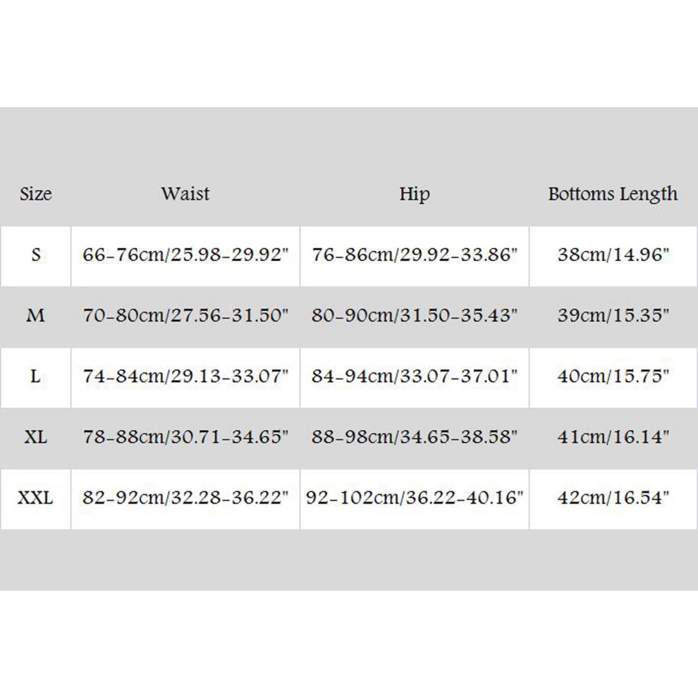698x698 pixels.
Task: Select waist cell 74-84cm/29.13-33.07"
Action: click(185, 377)
